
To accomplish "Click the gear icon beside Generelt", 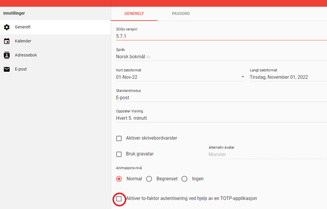I will pos(7,27).
